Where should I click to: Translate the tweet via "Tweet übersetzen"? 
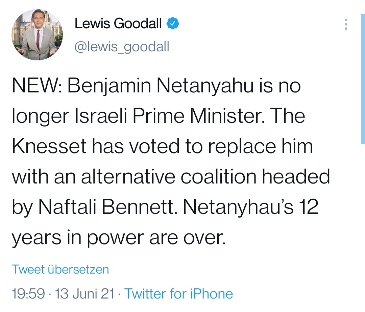click(x=60, y=270)
